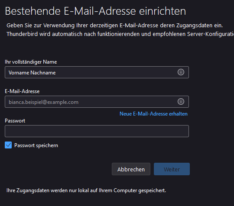This screenshot has width=234, height=206.
Task: Focus the E-Mail-Adresse input field
Action: [97, 102]
